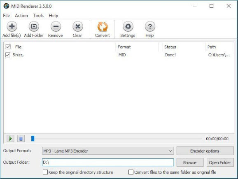Click the Output Folder path field
Image resolution: width=238 pixels, height=179 pixels.
pyautogui.click(x=108, y=162)
